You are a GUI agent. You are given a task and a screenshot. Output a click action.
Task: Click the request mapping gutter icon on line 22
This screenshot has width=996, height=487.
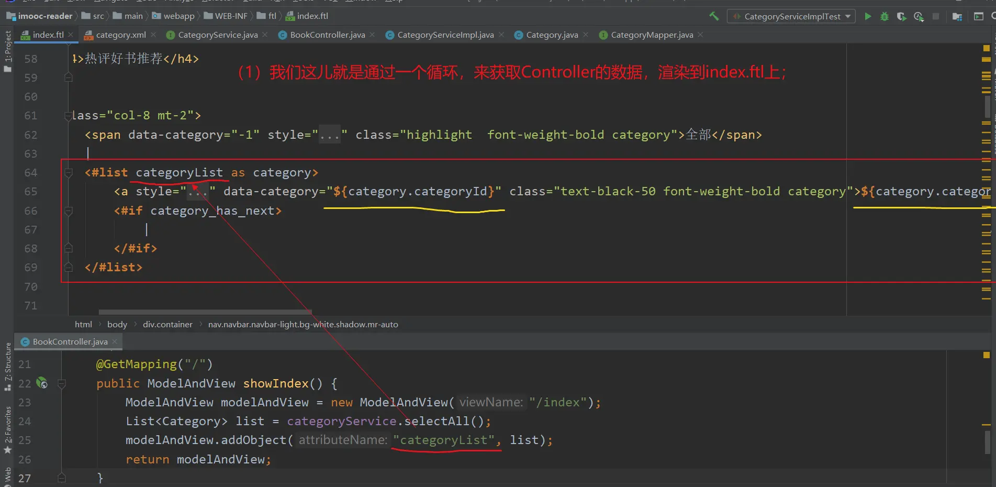(42, 383)
